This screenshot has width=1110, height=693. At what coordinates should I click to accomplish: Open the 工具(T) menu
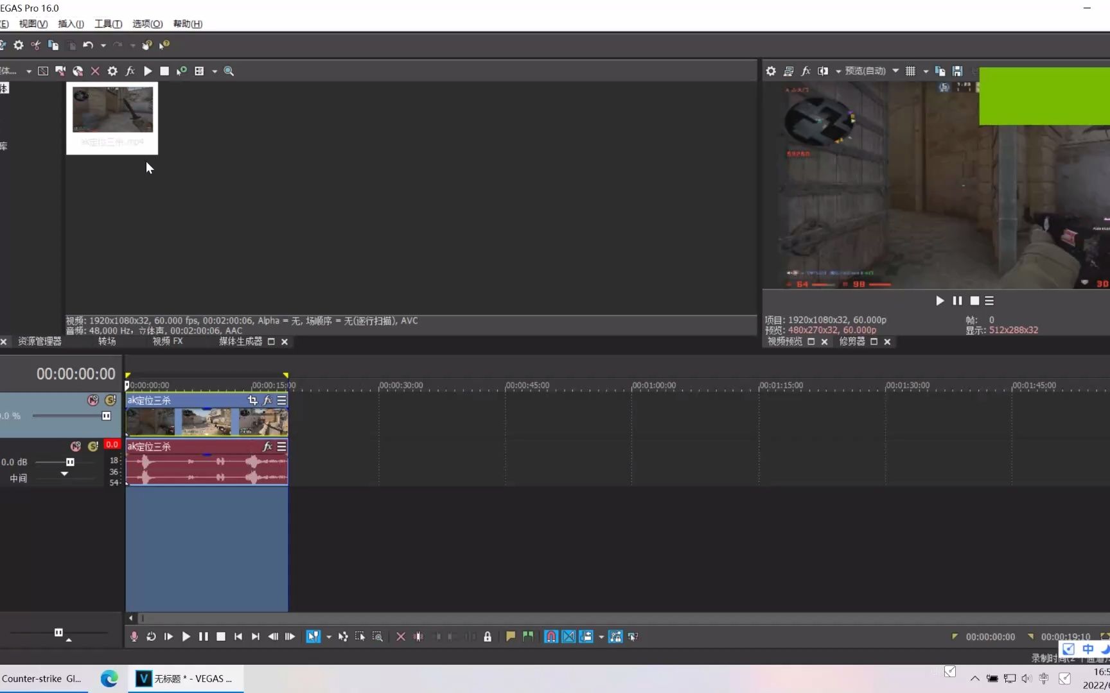[x=108, y=24]
